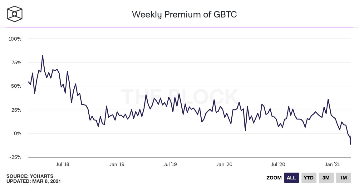Click the highest peak of the premium line
The height and width of the screenshot is (186, 359).
click(x=42, y=56)
